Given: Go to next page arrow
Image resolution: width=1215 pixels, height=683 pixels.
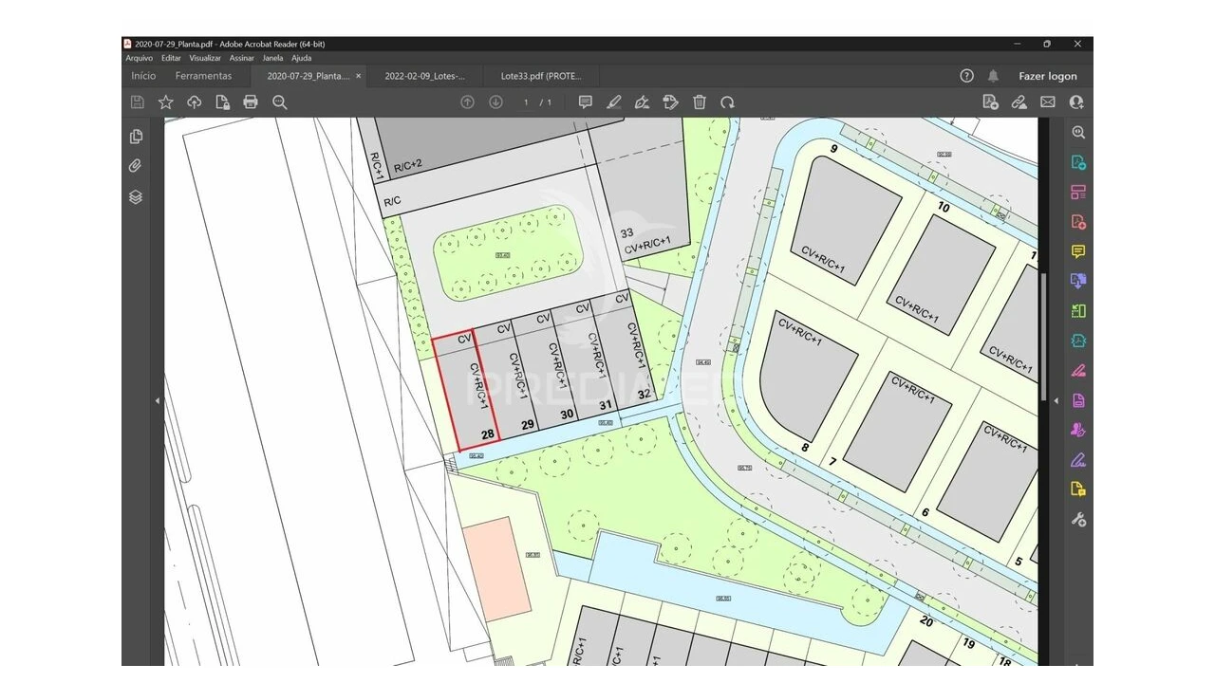Looking at the screenshot, I should click(x=495, y=102).
